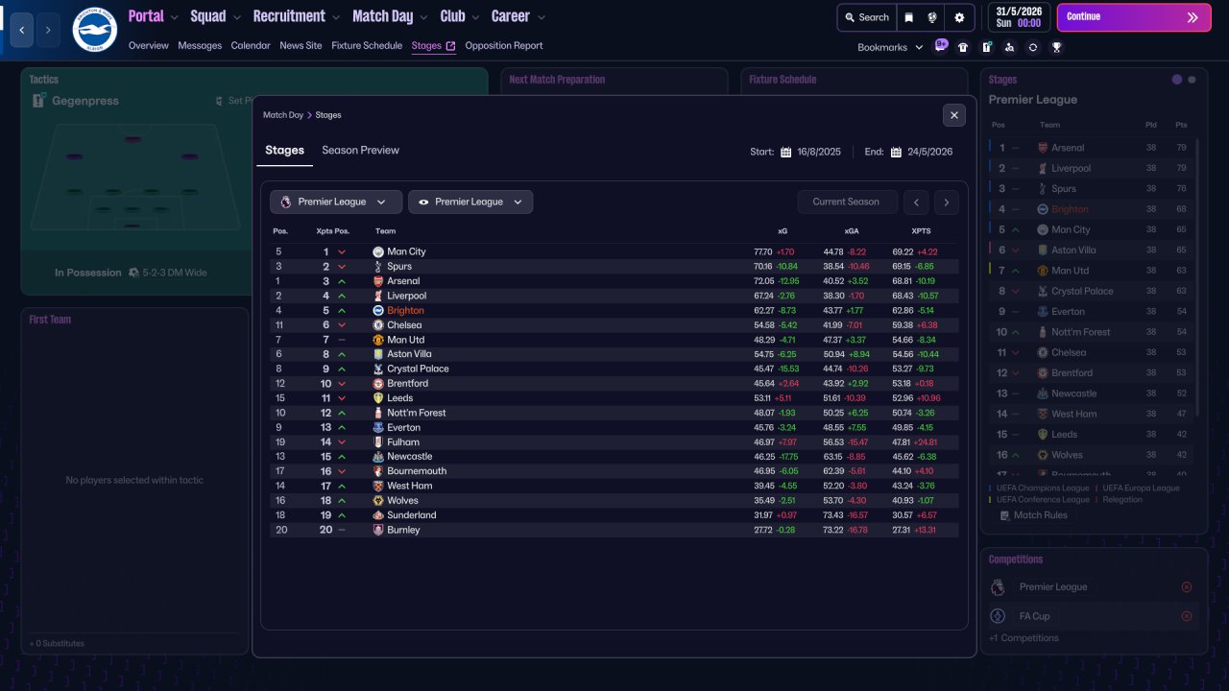This screenshot has height=691, width=1229.
Task: Click the scouting search shortcut icon
Action: tap(1009, 47)
